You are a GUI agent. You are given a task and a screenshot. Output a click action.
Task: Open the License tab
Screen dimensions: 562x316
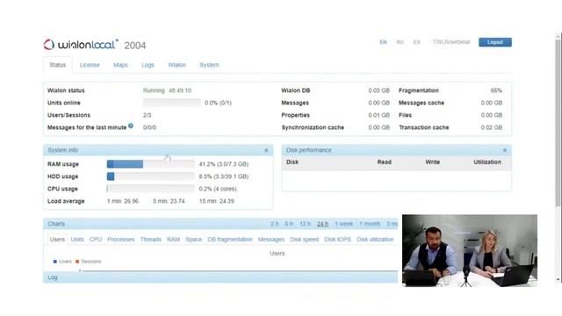(90, 65)
